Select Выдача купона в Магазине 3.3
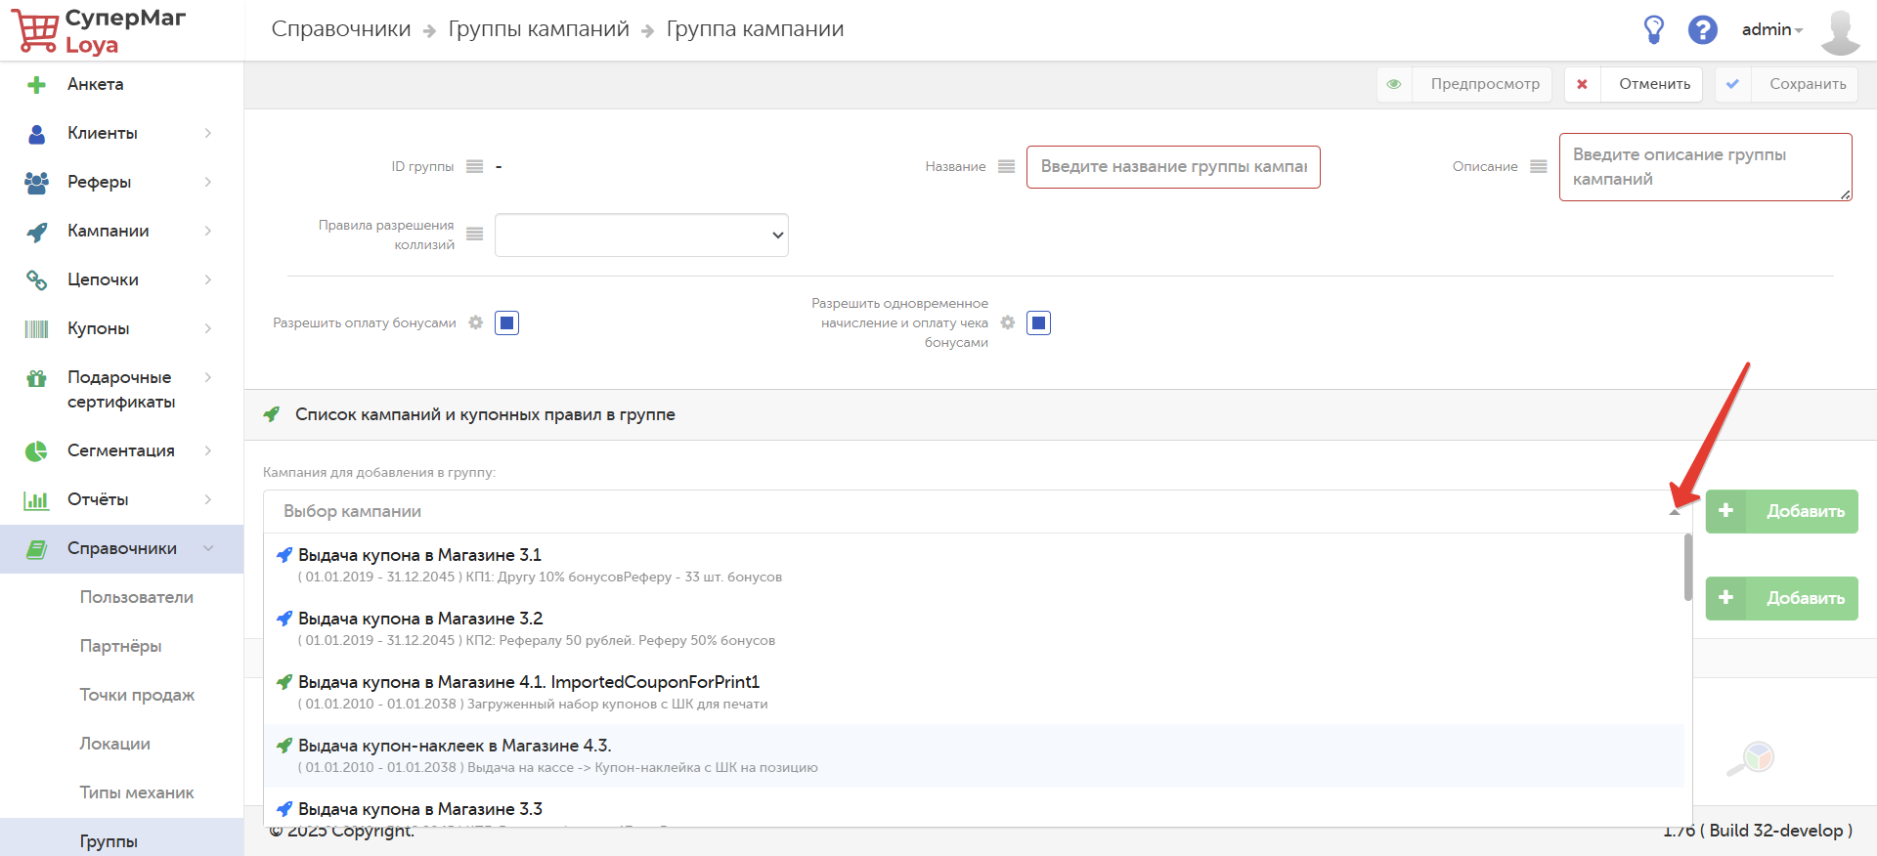Image resolution: width=1877 pixels, height=856 pixels. 974,809
